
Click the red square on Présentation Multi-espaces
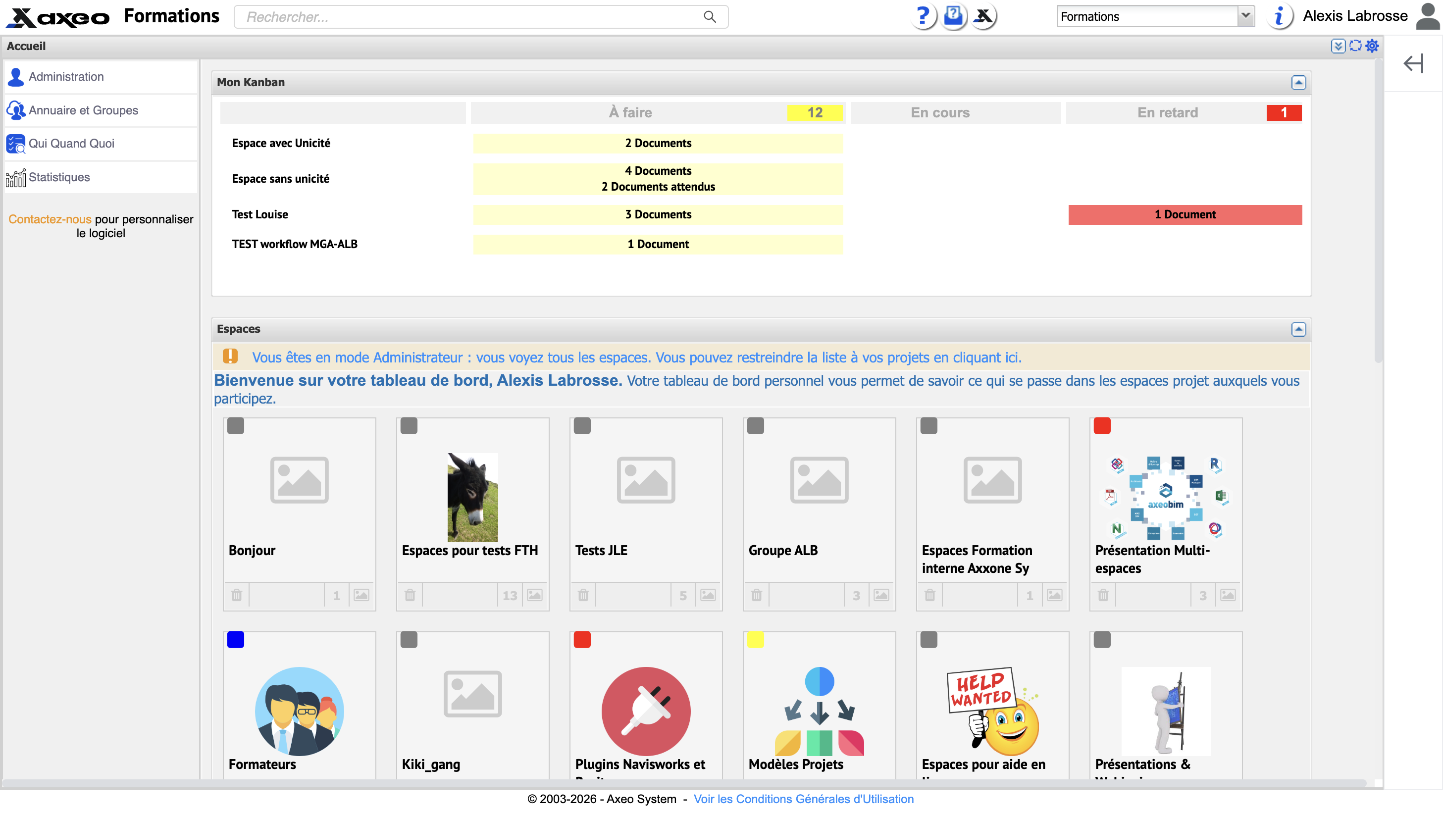(x=1102, y=426)
